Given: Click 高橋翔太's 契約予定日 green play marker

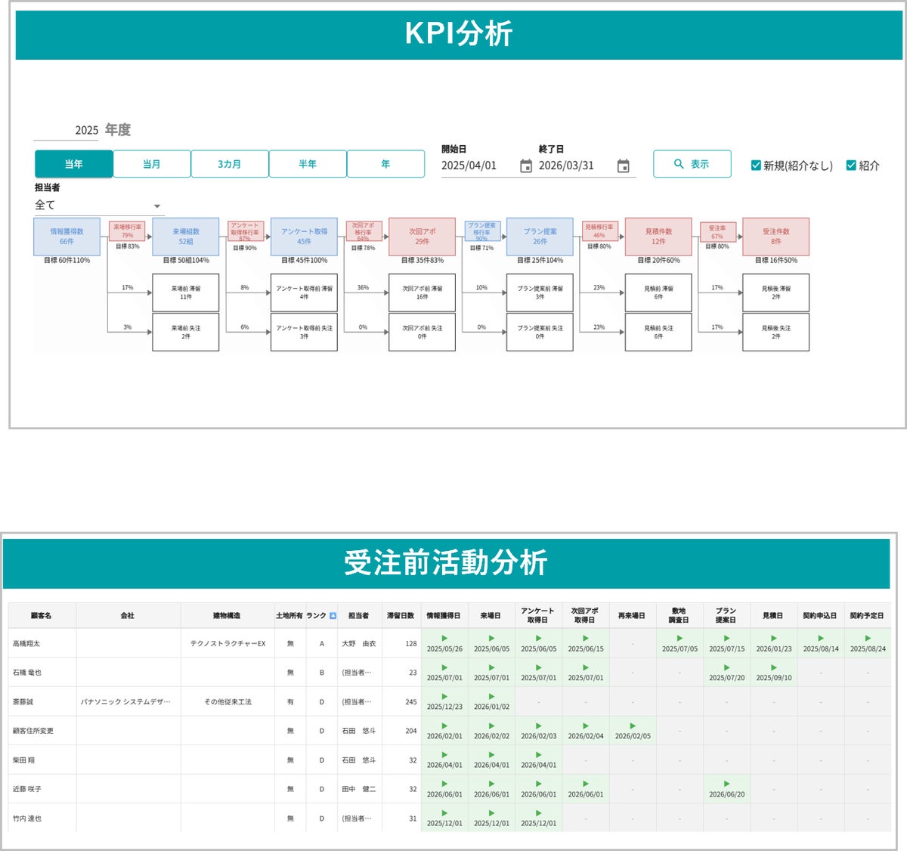Looking at the screenshot, I should (868, 639).
